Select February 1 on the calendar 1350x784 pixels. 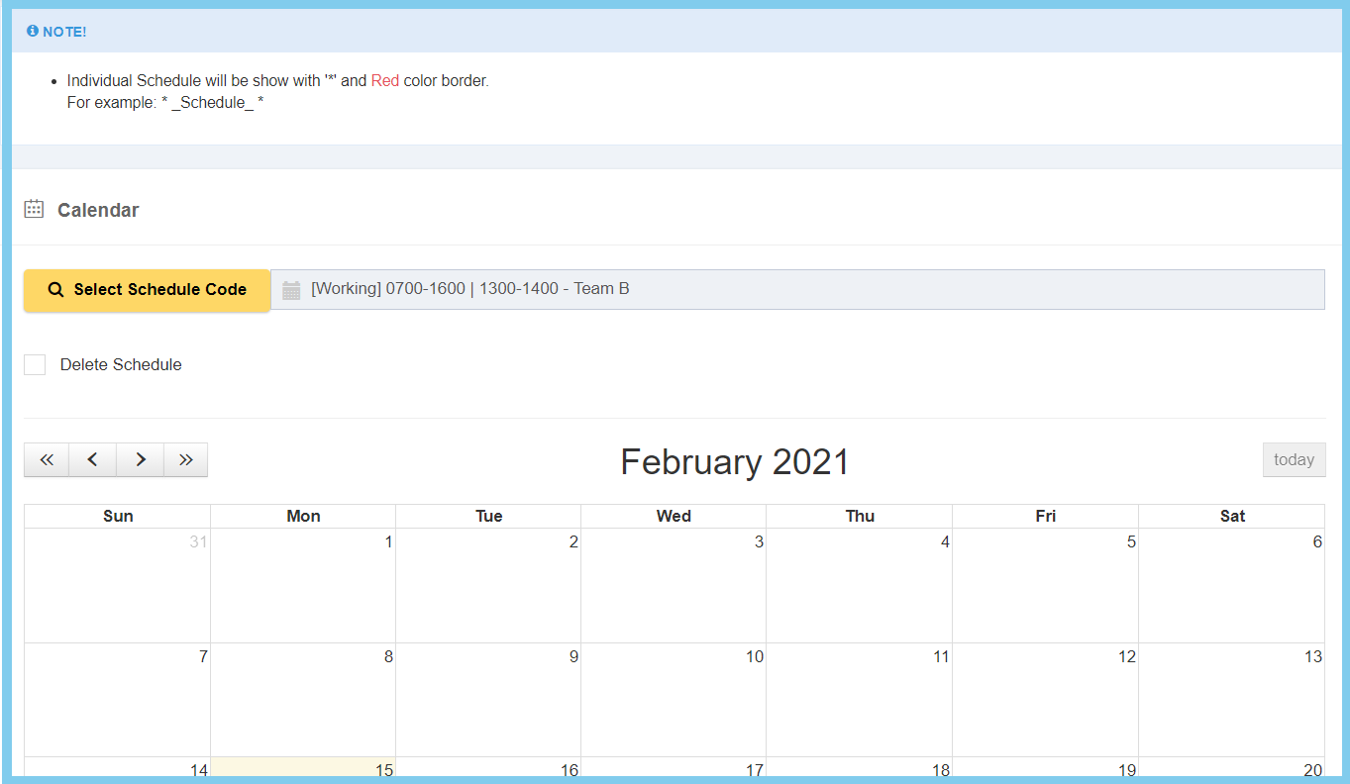(302, 585)
